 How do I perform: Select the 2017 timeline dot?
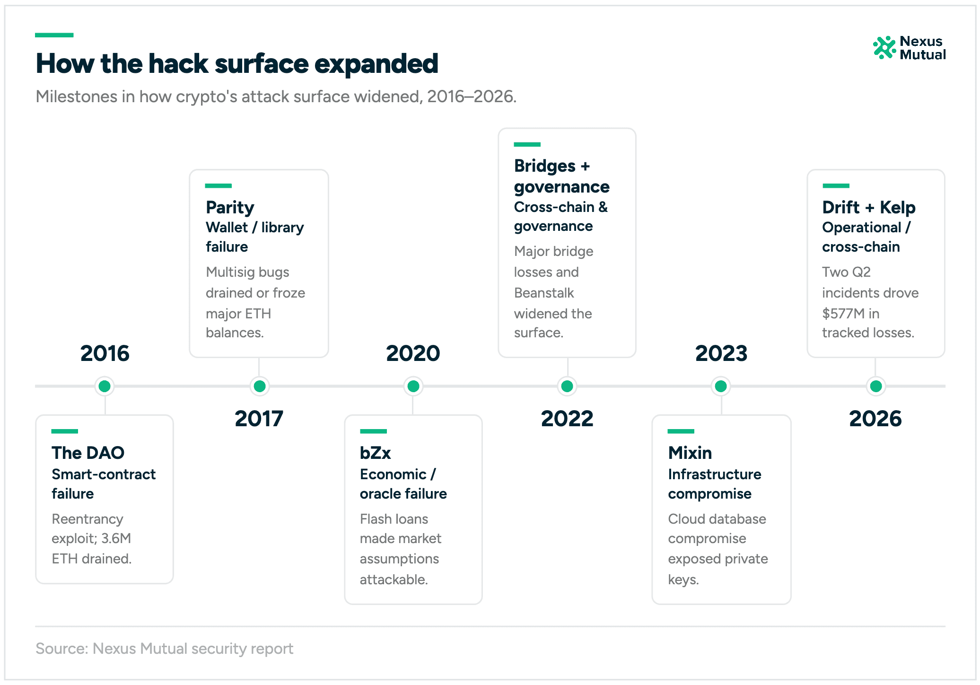(x=259, y=386)
